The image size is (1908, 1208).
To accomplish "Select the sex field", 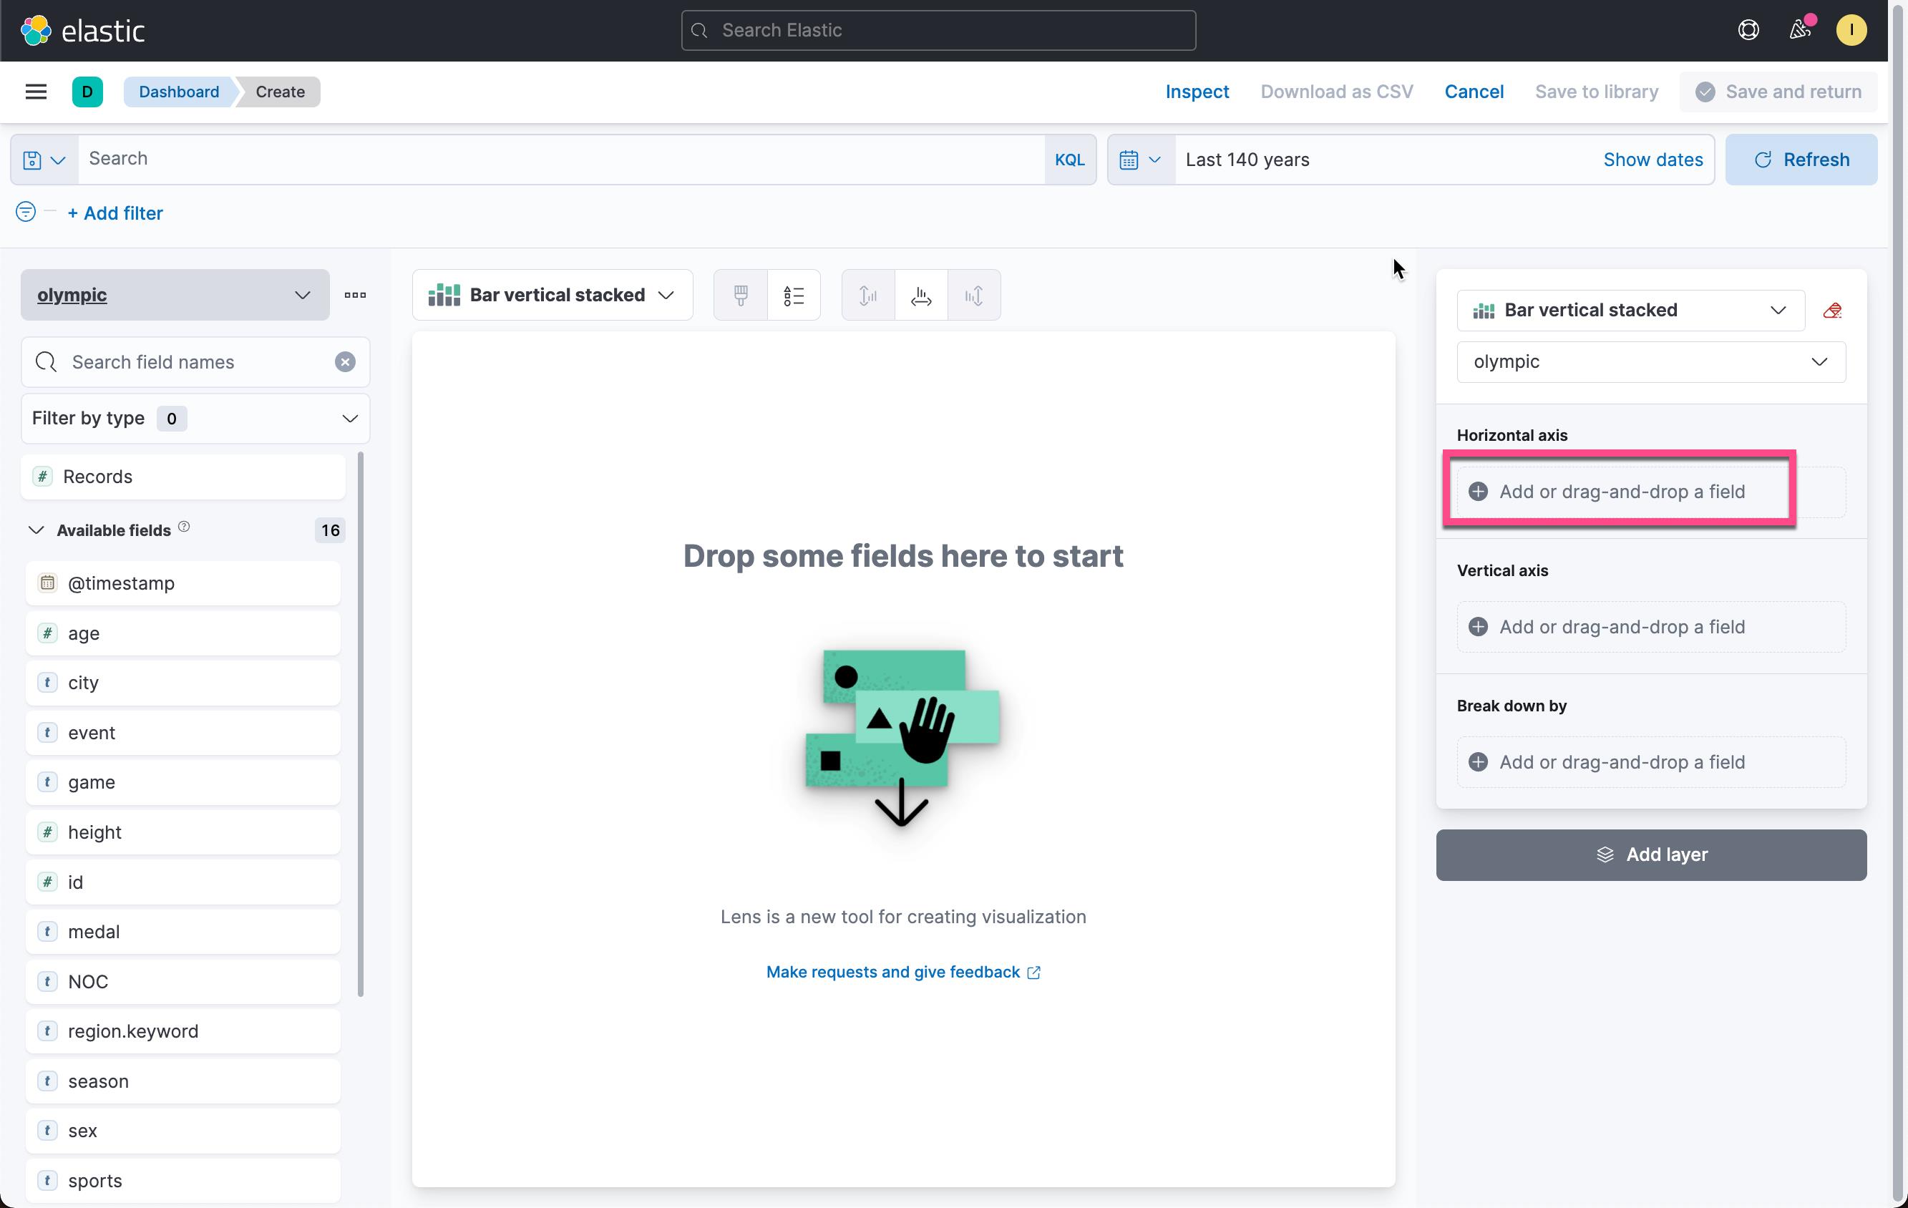I will click(x=183, y=1131).
